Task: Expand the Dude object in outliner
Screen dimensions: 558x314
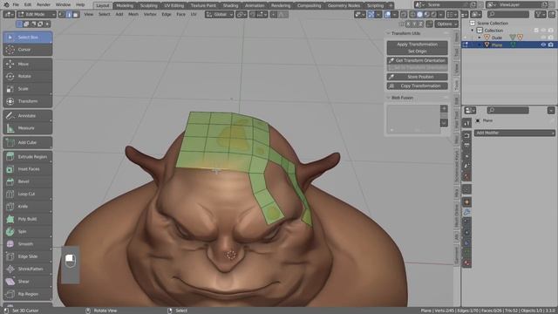Action: [480, 38]
